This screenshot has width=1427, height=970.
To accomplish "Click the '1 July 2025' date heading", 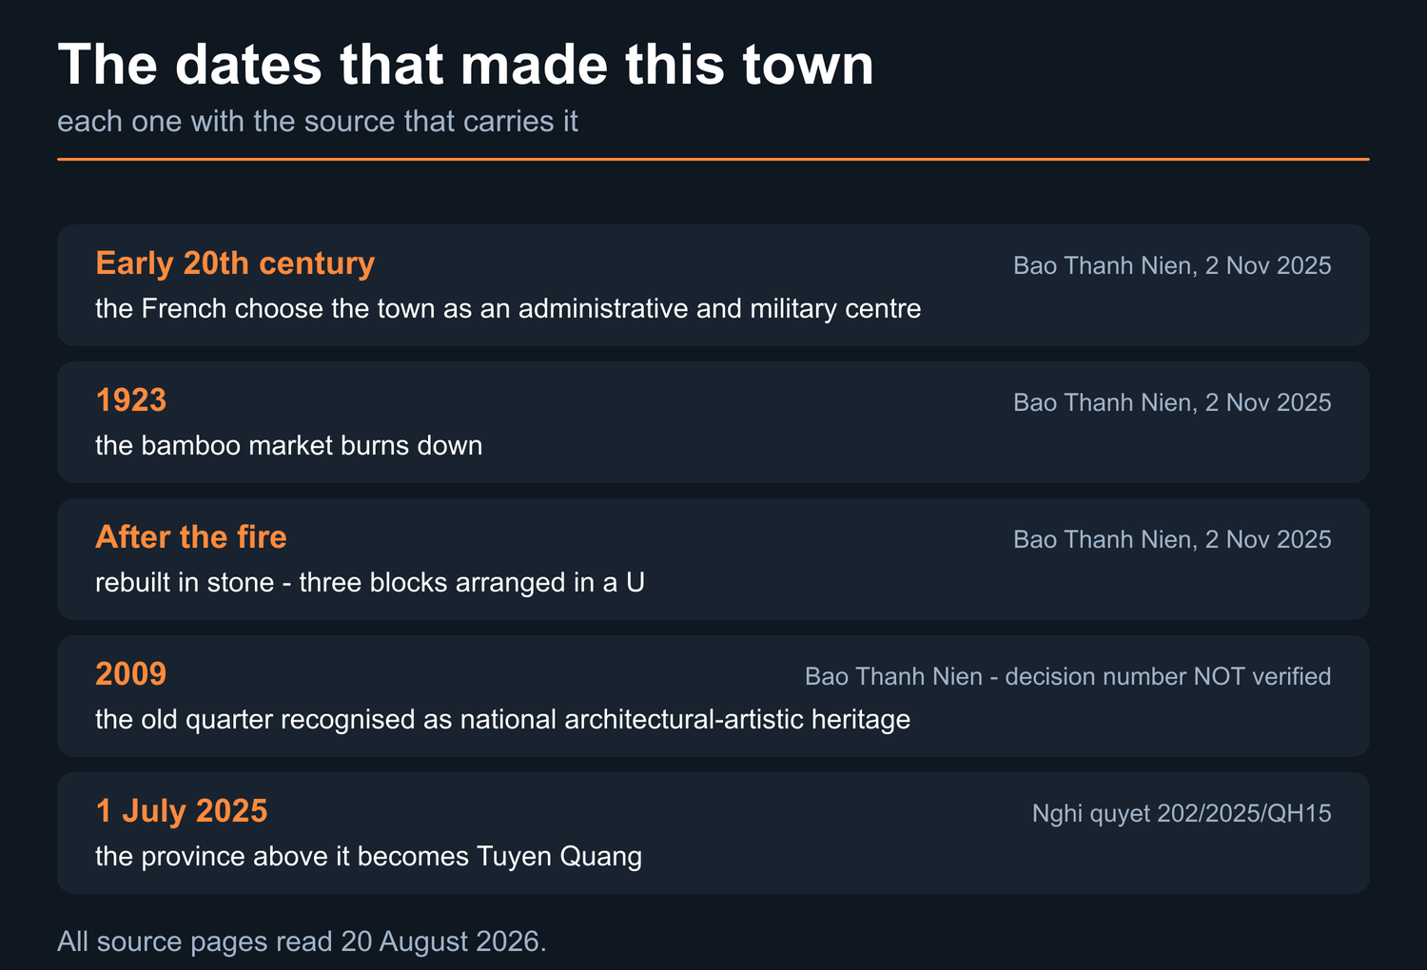I will coord(182,811).
